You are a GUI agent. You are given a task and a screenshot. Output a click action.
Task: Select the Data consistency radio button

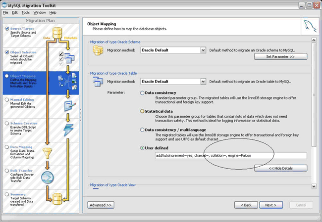(x=142, y=93)
